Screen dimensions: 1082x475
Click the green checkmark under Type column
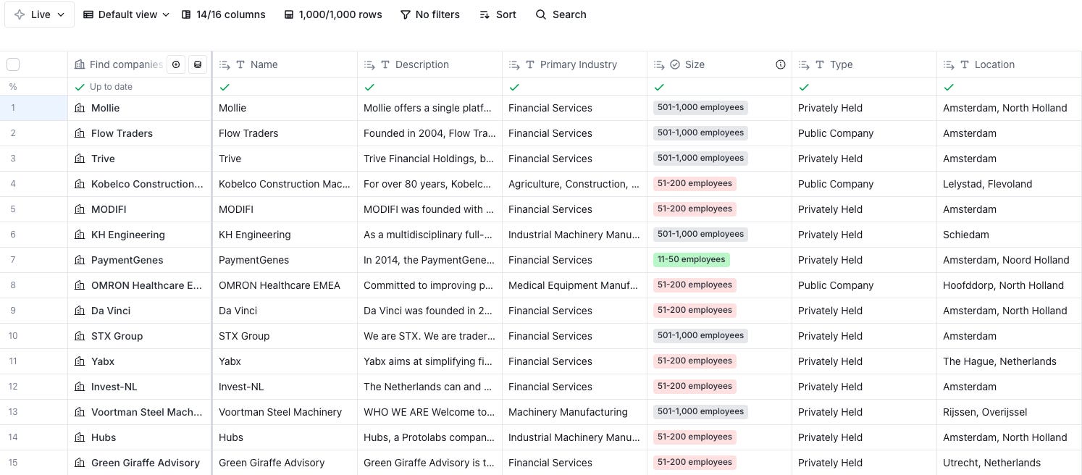pos(804,87)
